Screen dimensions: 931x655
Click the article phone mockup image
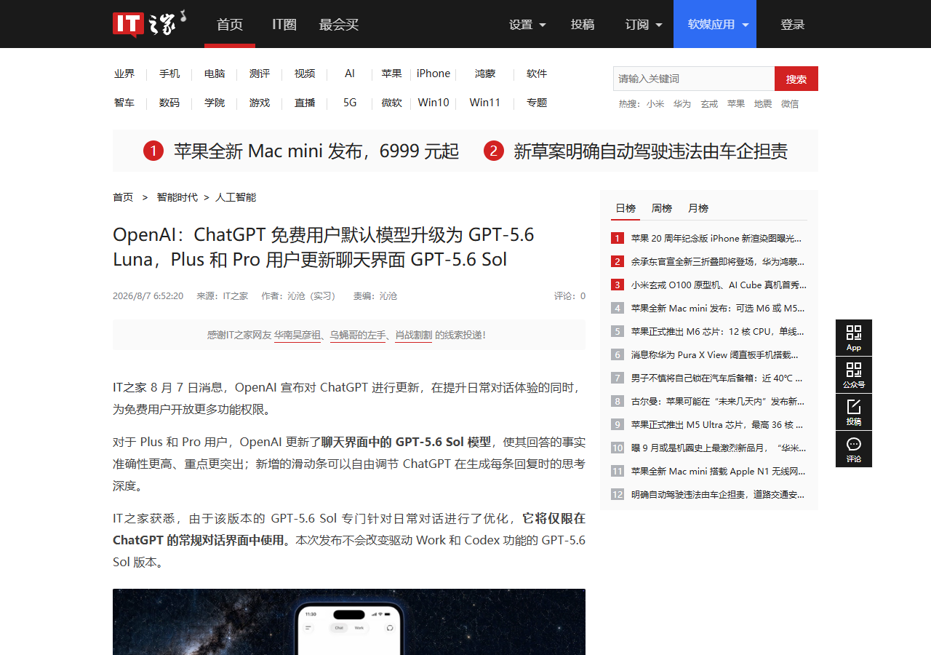(x=349, y=622)
